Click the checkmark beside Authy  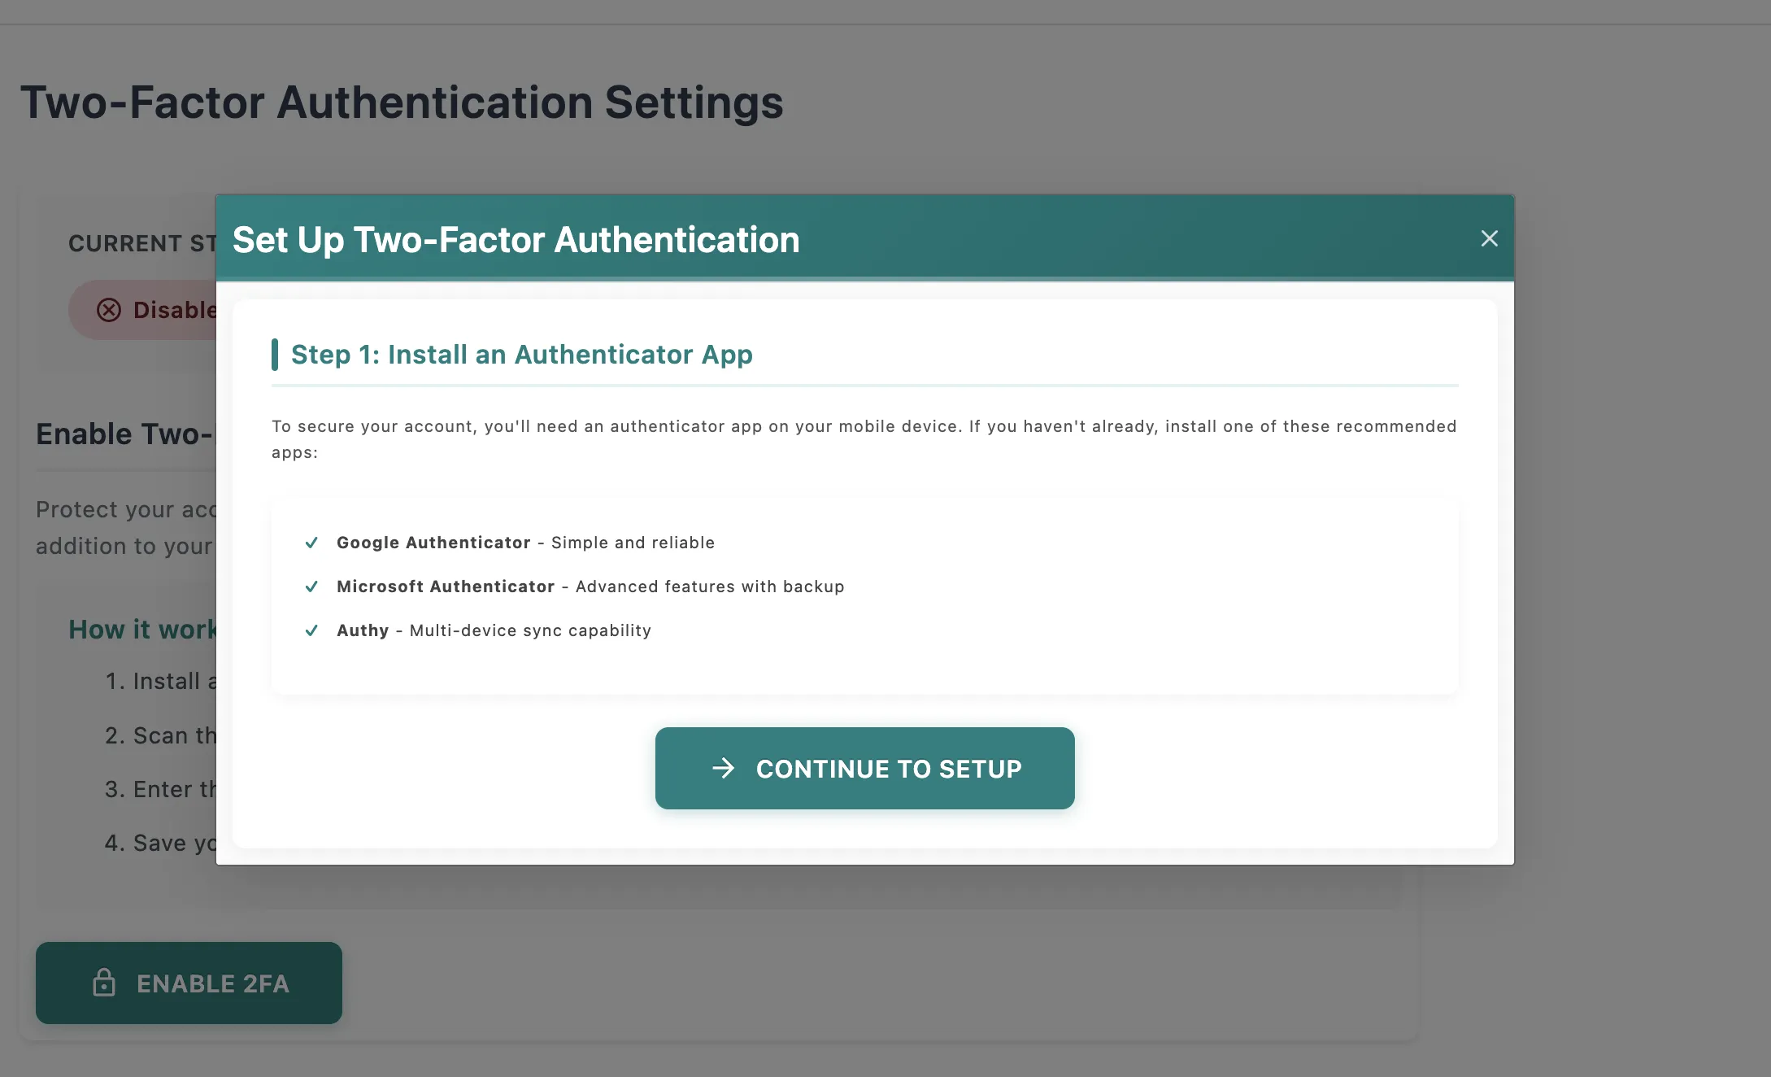click(311, 630)
